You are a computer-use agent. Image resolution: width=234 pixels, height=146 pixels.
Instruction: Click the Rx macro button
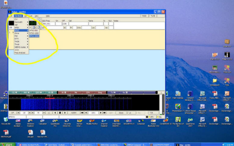(x=125, y=93)
